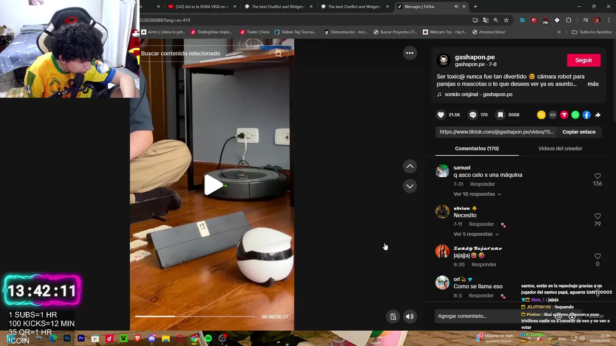Like the gashapon.pe video with heart icon
This screenshot has height=346, width=616.
440,115
